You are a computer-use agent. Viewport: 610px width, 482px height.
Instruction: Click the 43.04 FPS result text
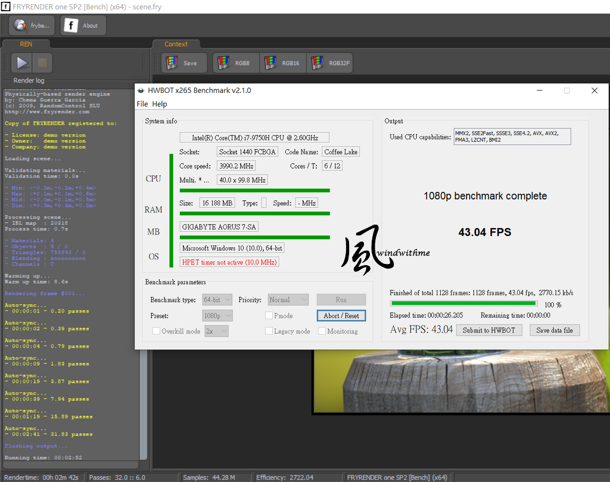(x=485, y=232)
